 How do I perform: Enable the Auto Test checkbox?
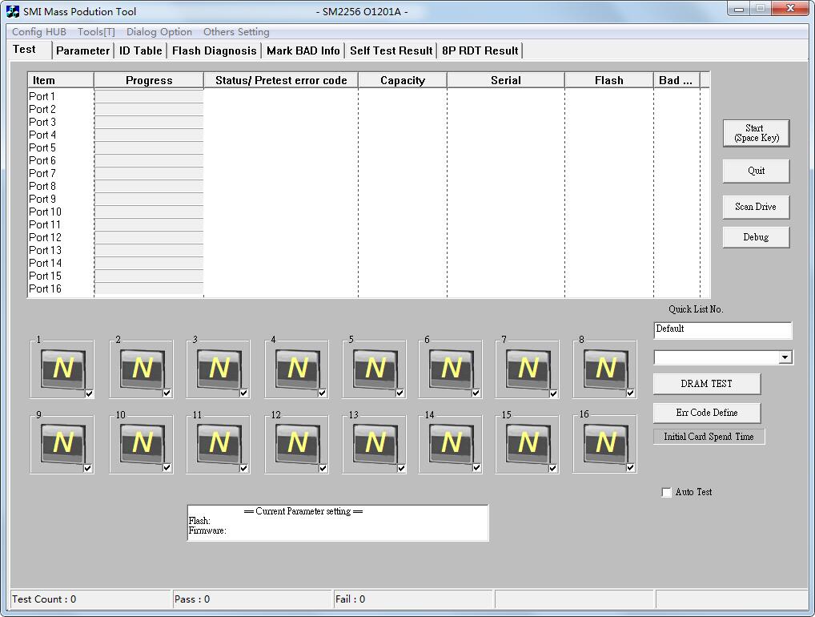(666, 493)
